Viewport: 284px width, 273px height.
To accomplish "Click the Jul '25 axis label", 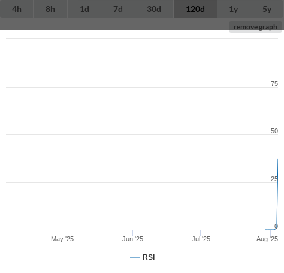I will (x=201, y=239).
